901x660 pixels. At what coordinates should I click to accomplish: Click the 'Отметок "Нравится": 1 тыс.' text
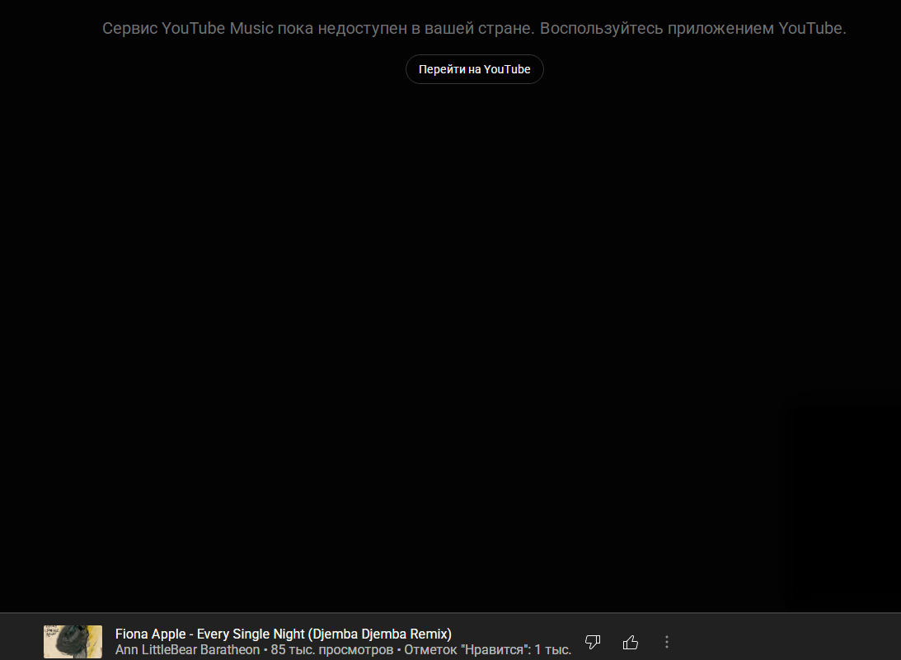tap(487, 649)
